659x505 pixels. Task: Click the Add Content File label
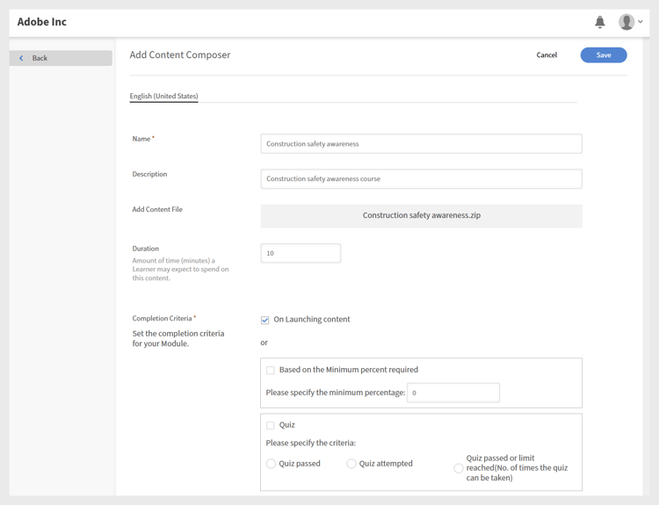click(x=157, y=209)
